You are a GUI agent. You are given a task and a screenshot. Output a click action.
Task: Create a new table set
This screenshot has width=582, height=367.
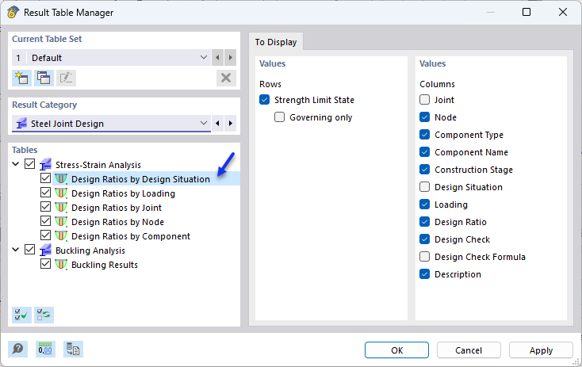(x=21, y=78)
